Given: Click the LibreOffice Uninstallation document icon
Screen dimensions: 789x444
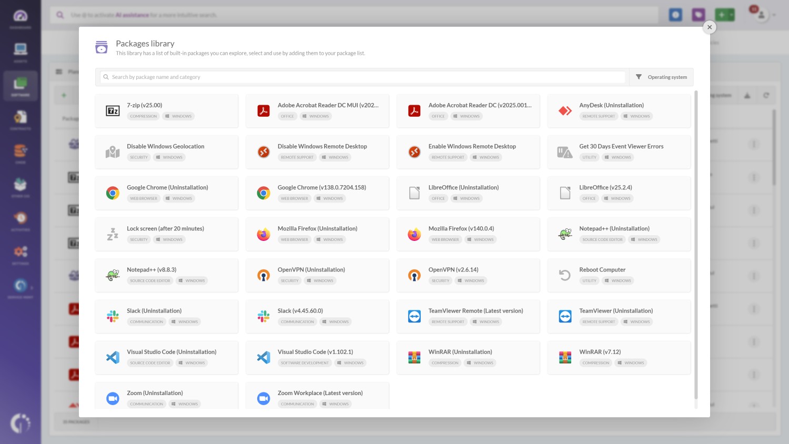Looking at the screenshot, I should (x=414, y=193).
